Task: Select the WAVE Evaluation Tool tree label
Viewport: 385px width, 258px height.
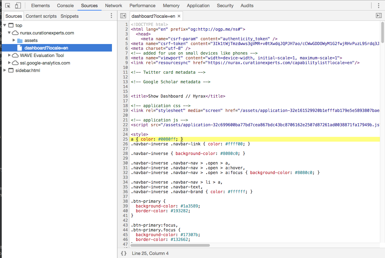Action: tap(42, 56)
